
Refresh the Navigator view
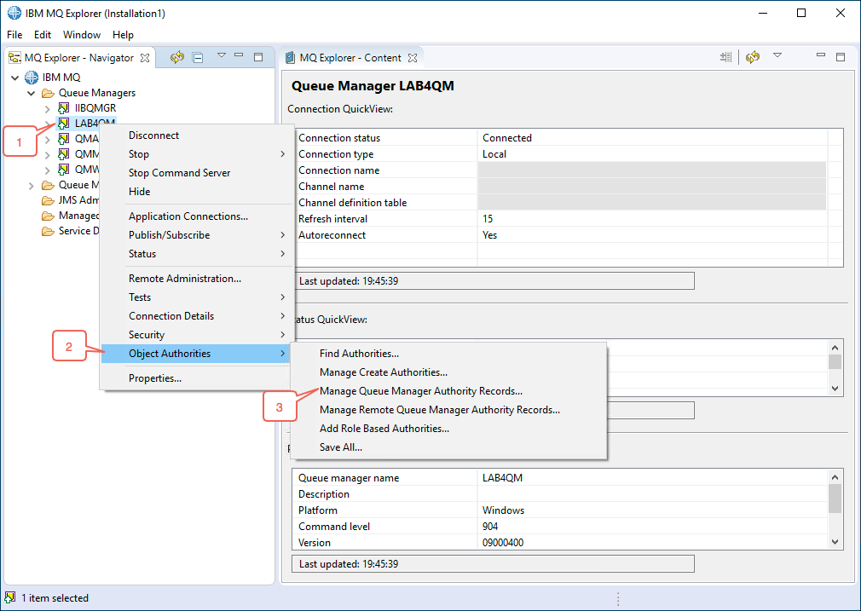(x=176, y=57)
